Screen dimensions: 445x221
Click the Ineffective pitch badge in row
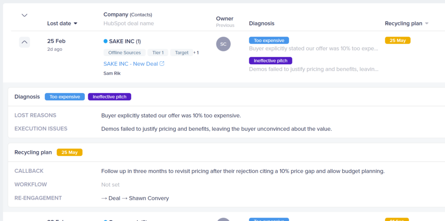tap(270, 60)
